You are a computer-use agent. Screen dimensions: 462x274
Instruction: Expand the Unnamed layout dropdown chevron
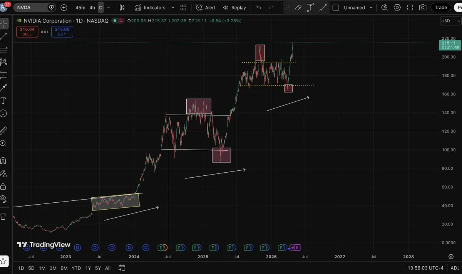coord(371,7)
